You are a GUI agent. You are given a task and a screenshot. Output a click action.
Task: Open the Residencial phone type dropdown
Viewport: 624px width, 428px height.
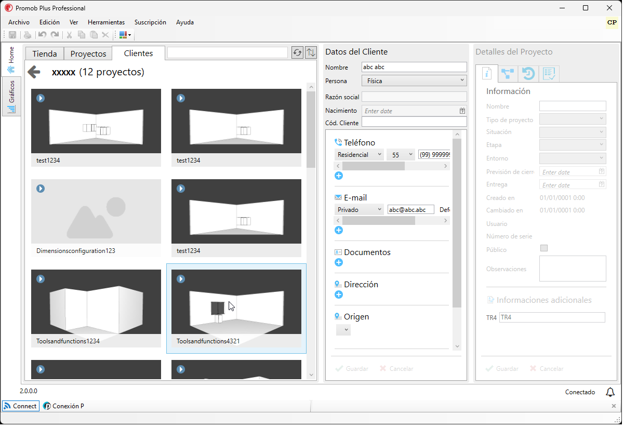click(359, 154)
